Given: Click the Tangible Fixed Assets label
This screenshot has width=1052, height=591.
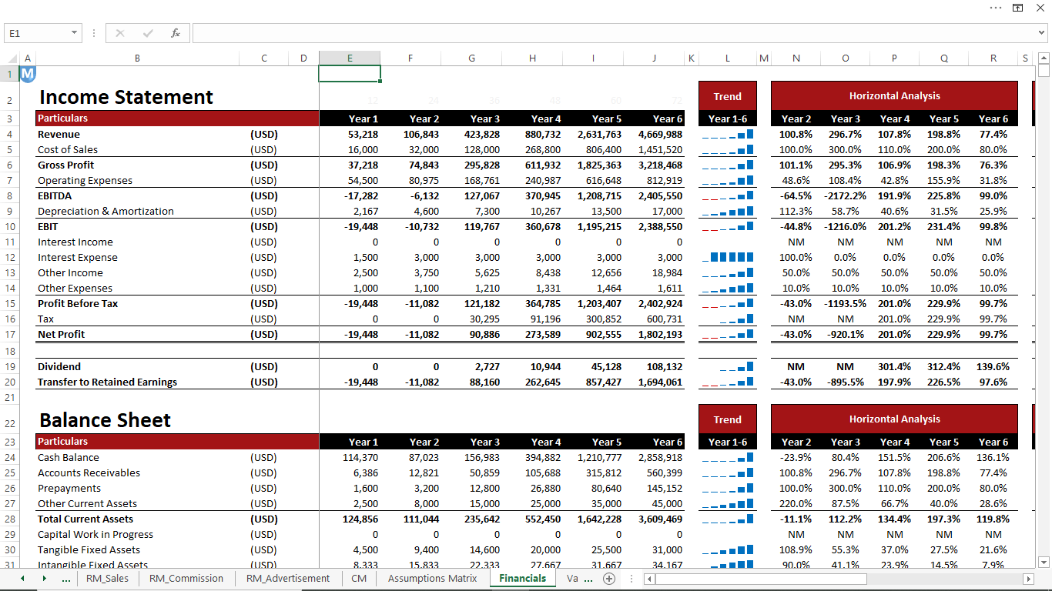Looking at the screenshot, I should tap(89, 550).
